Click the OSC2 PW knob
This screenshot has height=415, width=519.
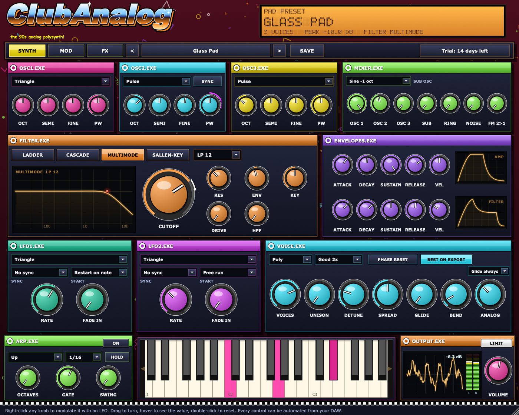coord(209,105)
